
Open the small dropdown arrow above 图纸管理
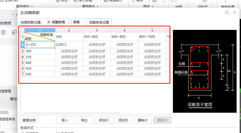point(13,15)
